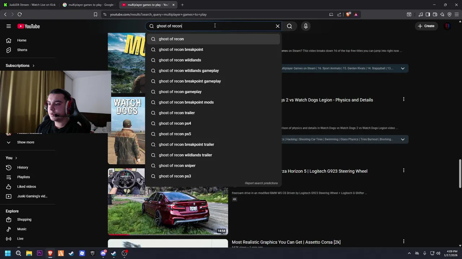
Task: Expand the Subscriptions section chevron
Action: 34,65
